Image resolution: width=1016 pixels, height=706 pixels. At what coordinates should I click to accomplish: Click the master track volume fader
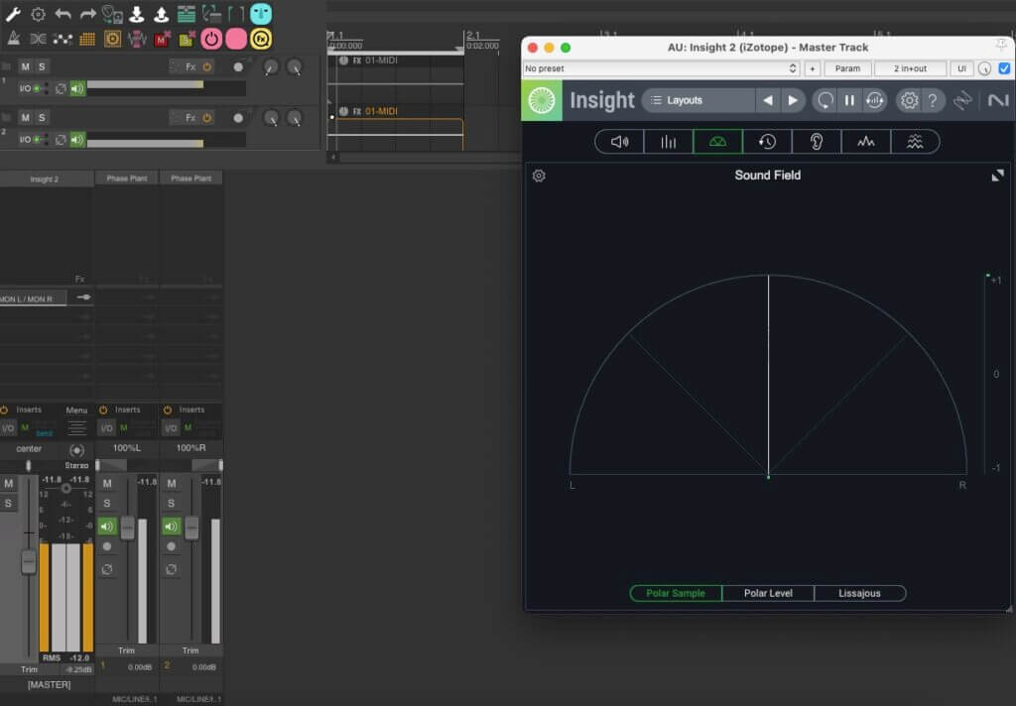pos(29,561)
